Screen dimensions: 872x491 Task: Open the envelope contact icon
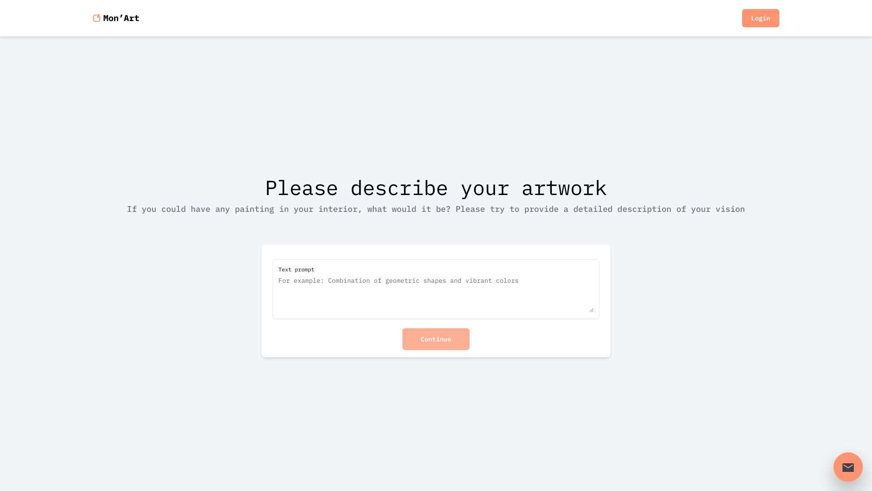tap(848, 467)
